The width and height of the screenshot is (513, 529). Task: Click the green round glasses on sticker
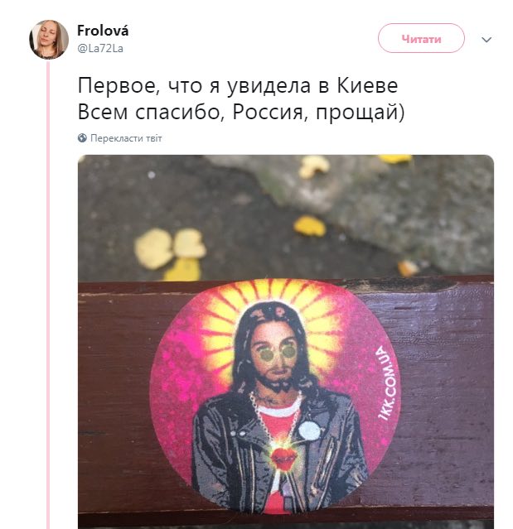pos(278,353)
